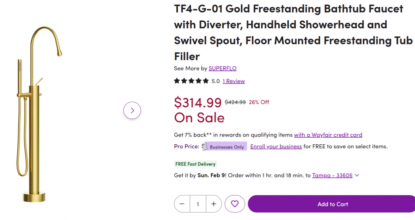Save item with the heart icon
Image resolution: width=415 pixels, height=220 pixels.
click(235, 204)
